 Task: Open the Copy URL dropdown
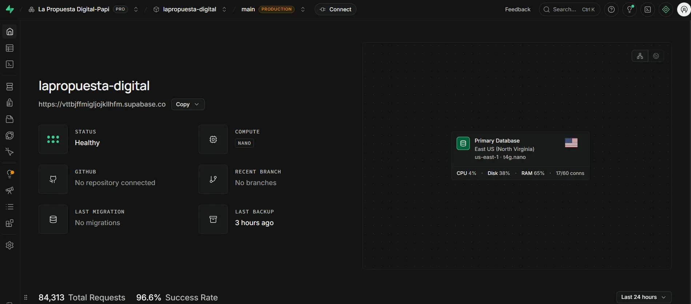(x=188, y=104)
